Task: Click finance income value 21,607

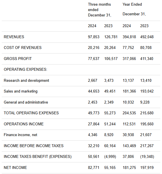Action: [x=146, y=135]
